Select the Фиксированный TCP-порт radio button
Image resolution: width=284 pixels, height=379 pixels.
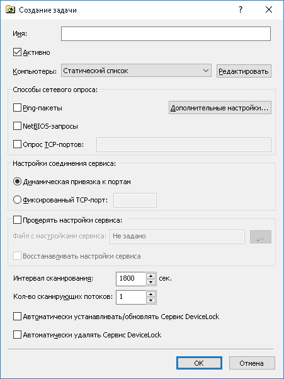pos(17,200)
